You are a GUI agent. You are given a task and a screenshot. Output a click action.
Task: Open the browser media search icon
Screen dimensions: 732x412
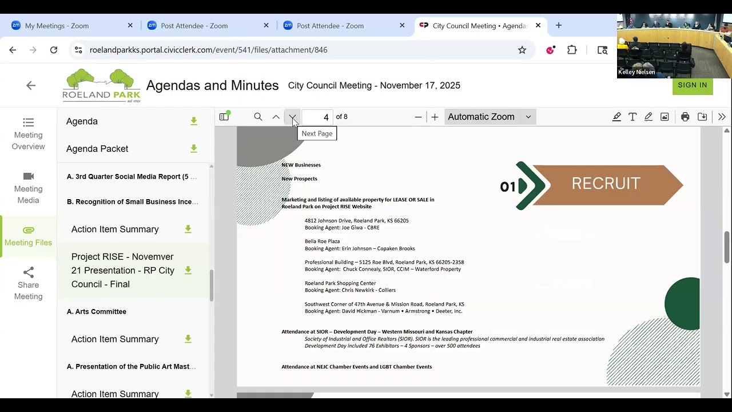602,50
